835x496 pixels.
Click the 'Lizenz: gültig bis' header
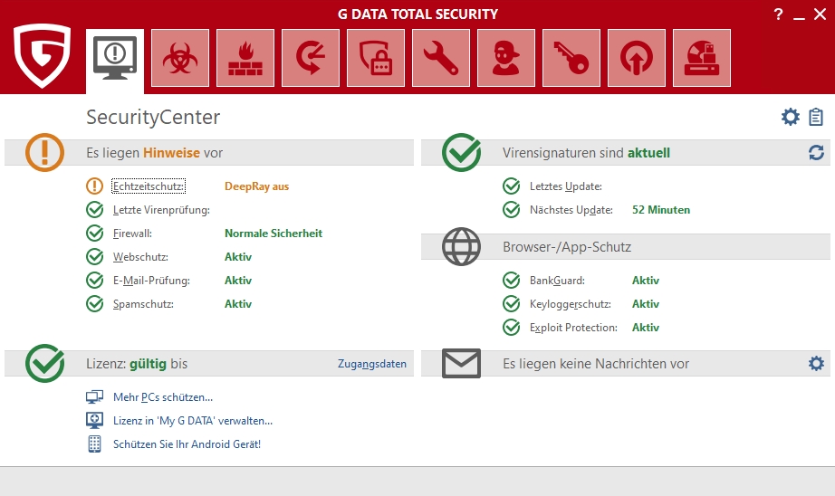tap(137, 364)
